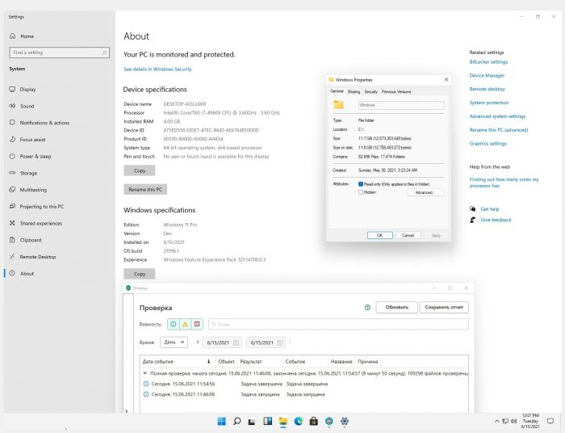Open Windows Start button on taskbar

(222, 421)
